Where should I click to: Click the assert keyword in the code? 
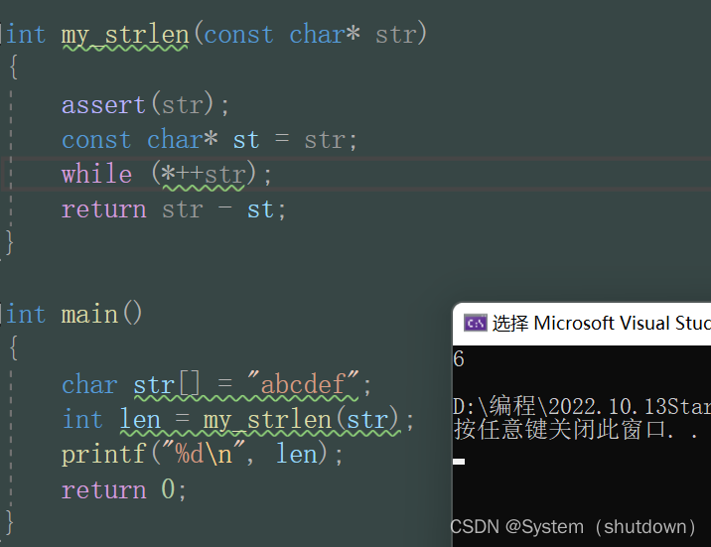pyautogui.click(x=103, y=104)
